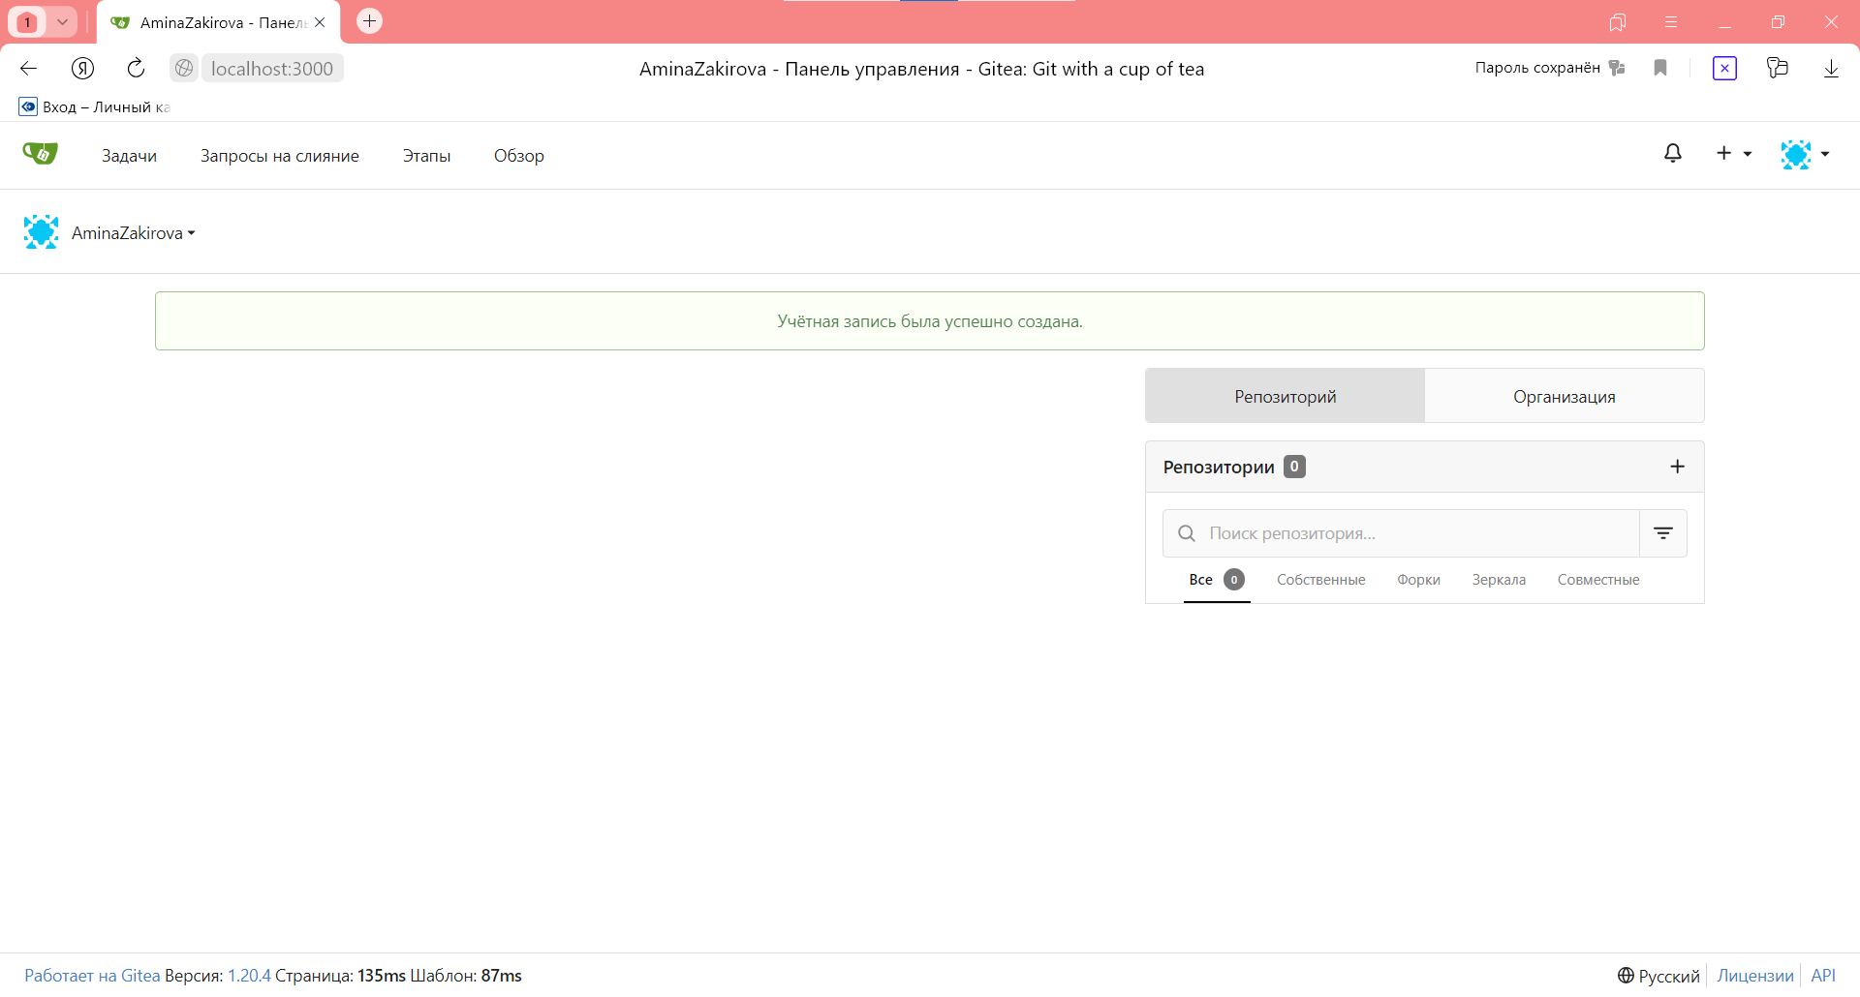Open browser downloads icon

[x=1830, y=68]
